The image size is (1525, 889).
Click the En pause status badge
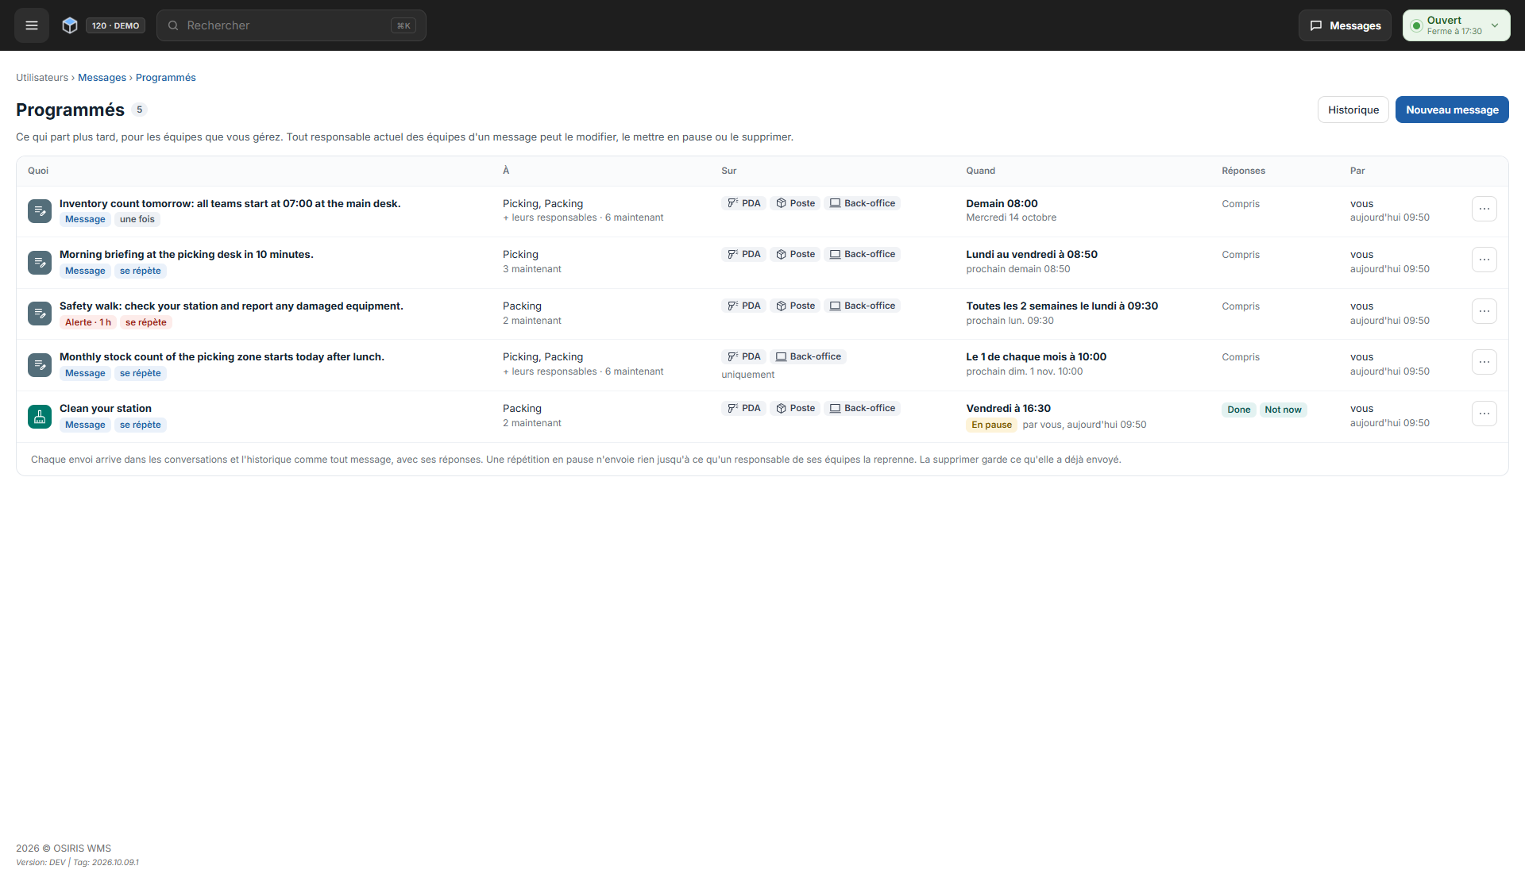click(991, 425)
